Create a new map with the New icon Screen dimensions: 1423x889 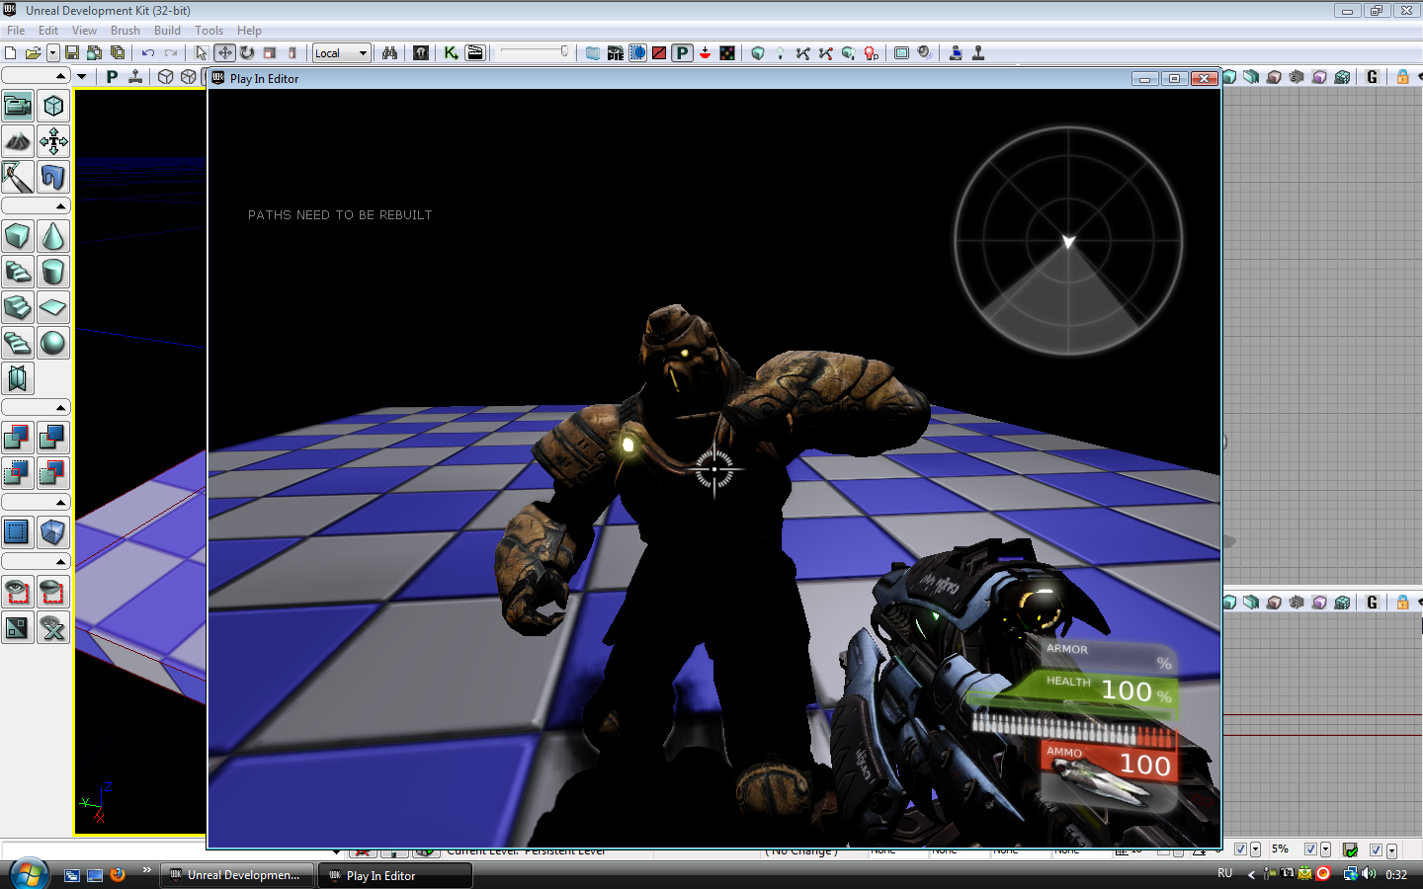coord(11,53)
